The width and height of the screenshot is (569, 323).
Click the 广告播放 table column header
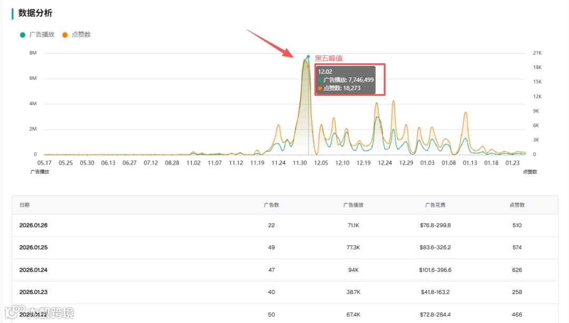click(353, 205)
